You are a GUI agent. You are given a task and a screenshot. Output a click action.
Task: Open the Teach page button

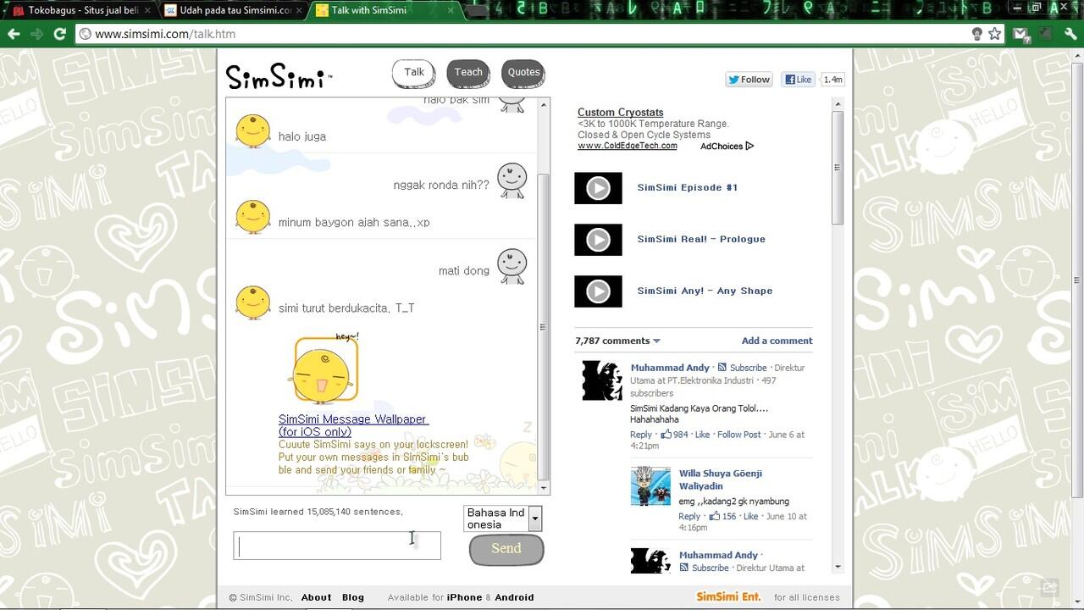[x=468, y=73]
